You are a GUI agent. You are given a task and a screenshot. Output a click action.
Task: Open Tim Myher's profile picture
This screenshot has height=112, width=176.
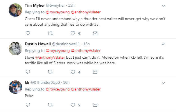[15, 10]
